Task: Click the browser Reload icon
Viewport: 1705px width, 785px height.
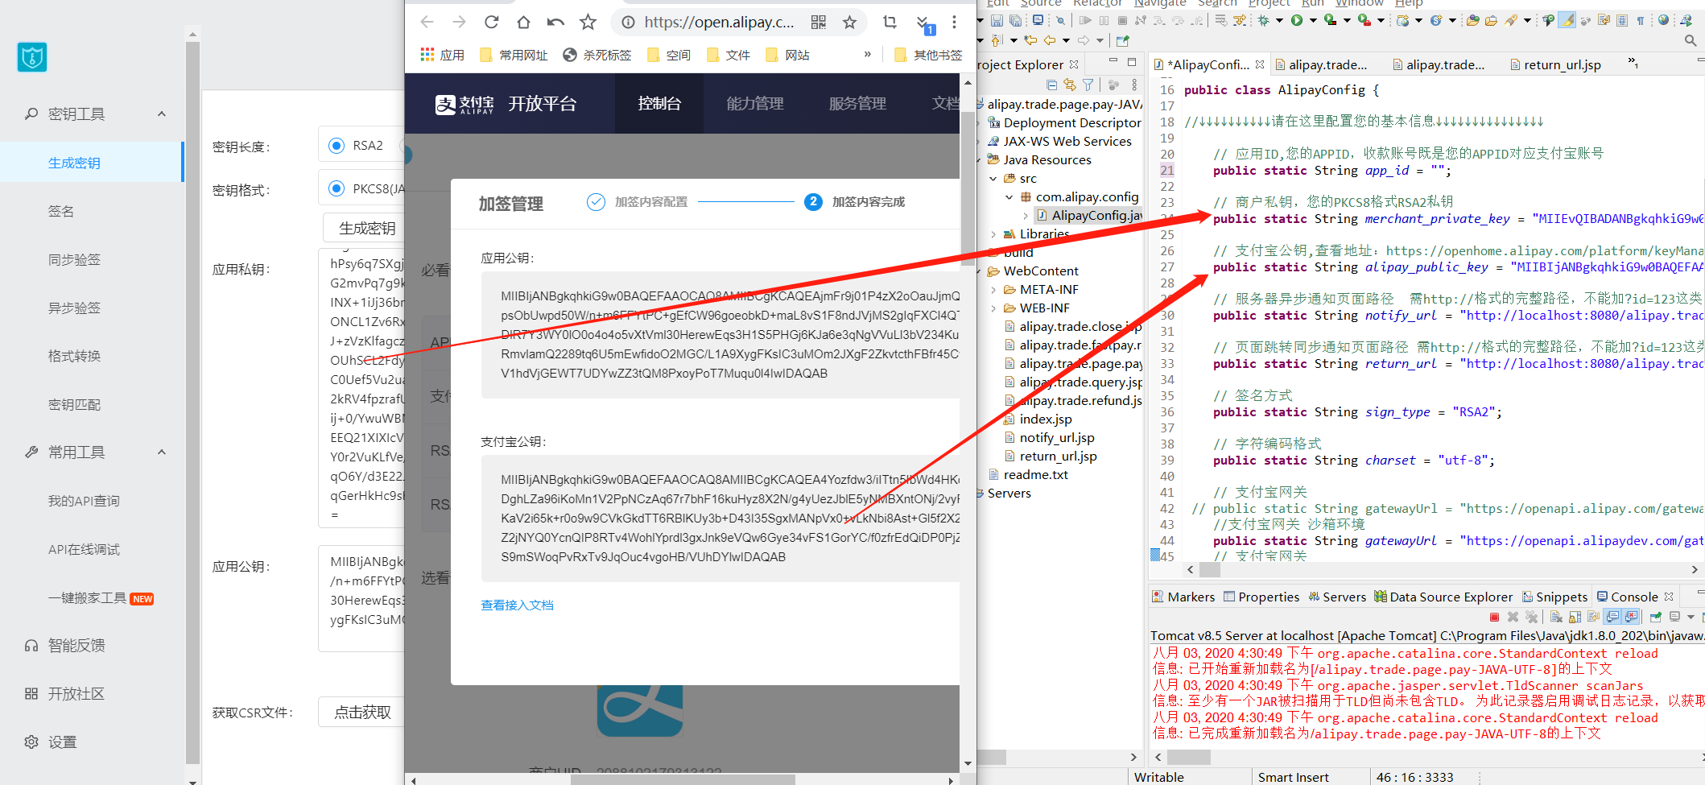Action: pyautogui.click(x=492, y=22)
